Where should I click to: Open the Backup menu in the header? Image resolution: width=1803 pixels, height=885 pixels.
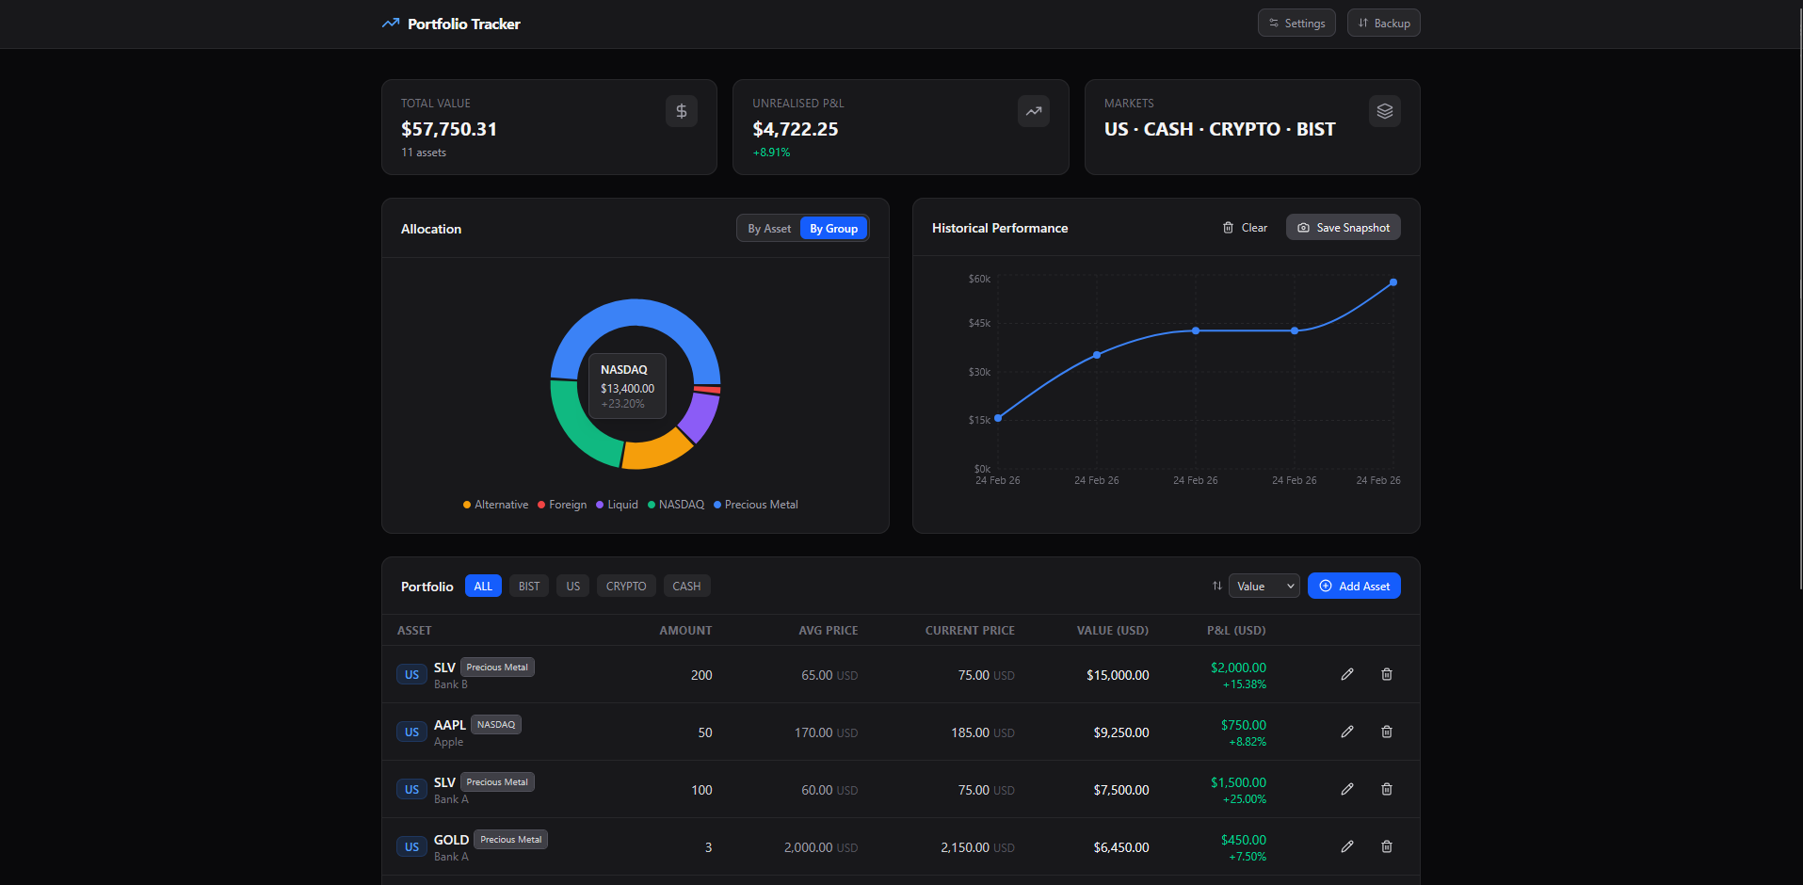[x=1383, y=23]
